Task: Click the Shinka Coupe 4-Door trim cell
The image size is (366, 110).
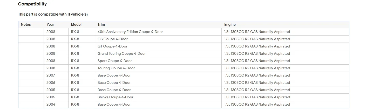Action: (x=115, y=97)
